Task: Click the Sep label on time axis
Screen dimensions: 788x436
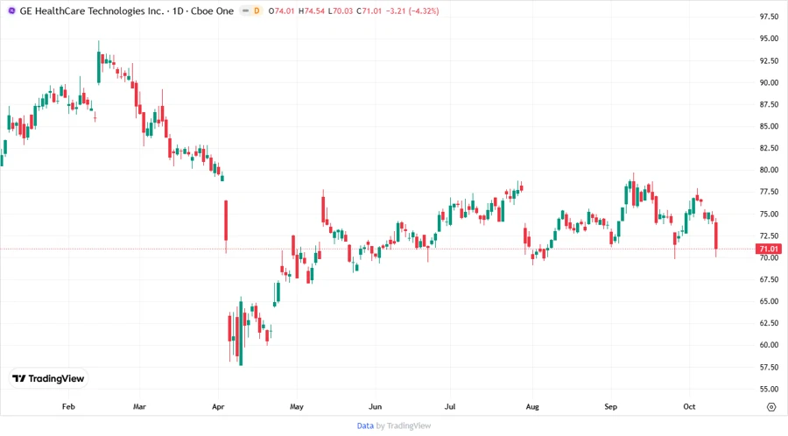Action: [x=611, y=407]
